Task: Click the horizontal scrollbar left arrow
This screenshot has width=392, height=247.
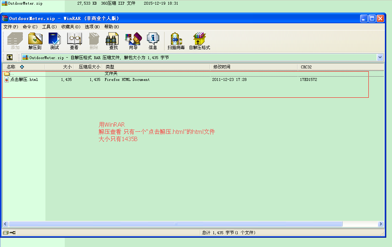Action: [x=5, y=224]
